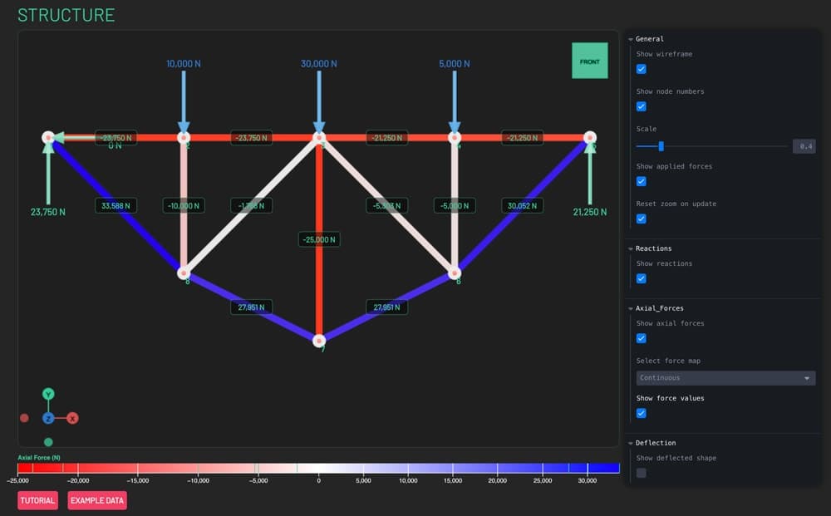Load EXAMPLE DATA into the structure
Screen dimensions: 831x516
click(96, 500)
